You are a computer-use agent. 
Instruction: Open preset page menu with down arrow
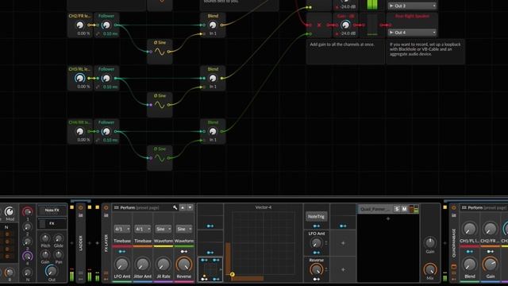pyautogui.click(x=190, y=207)
